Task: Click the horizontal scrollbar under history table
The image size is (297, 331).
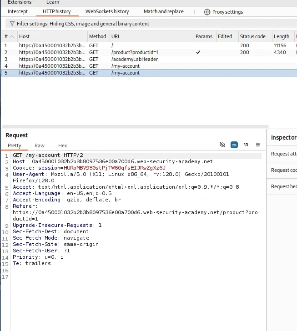Action: 135,127
